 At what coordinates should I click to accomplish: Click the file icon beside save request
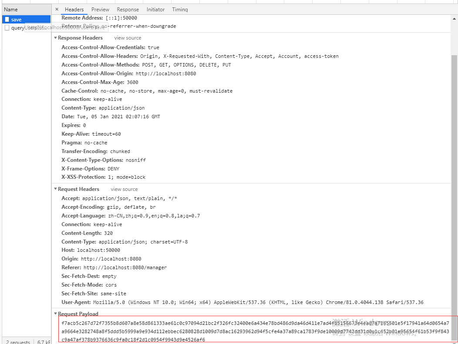(7, 20)
